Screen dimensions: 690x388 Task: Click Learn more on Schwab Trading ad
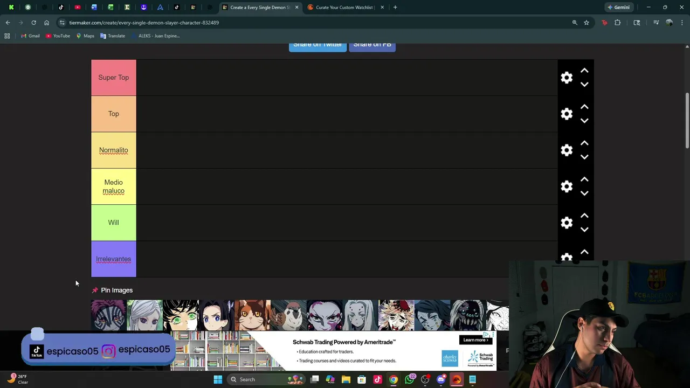475,340
